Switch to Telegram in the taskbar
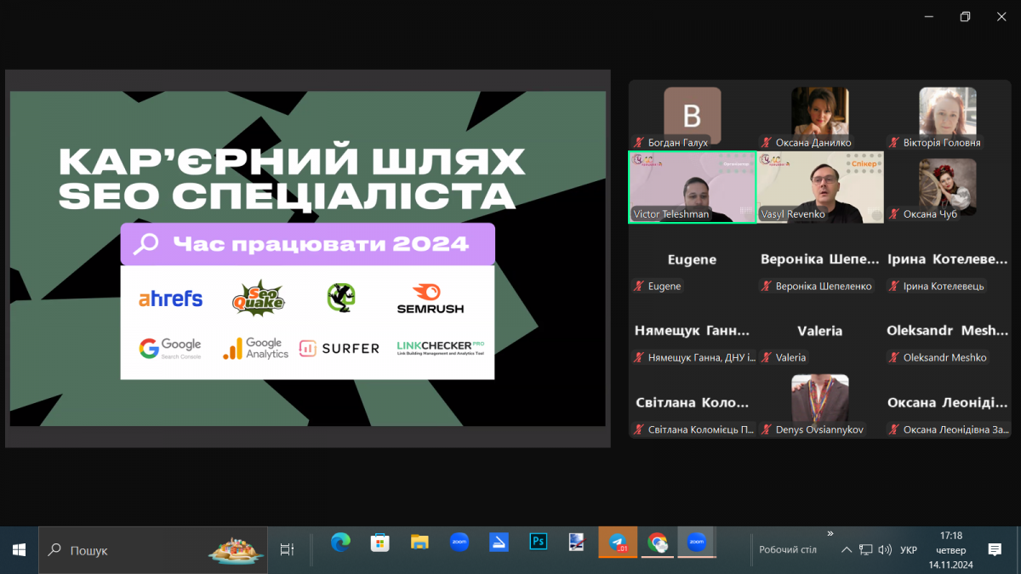 (x=618, y=542)
